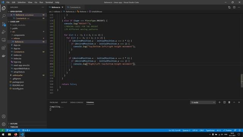Open the Terminal menu
243x137 pixels.
click(49, 2)
